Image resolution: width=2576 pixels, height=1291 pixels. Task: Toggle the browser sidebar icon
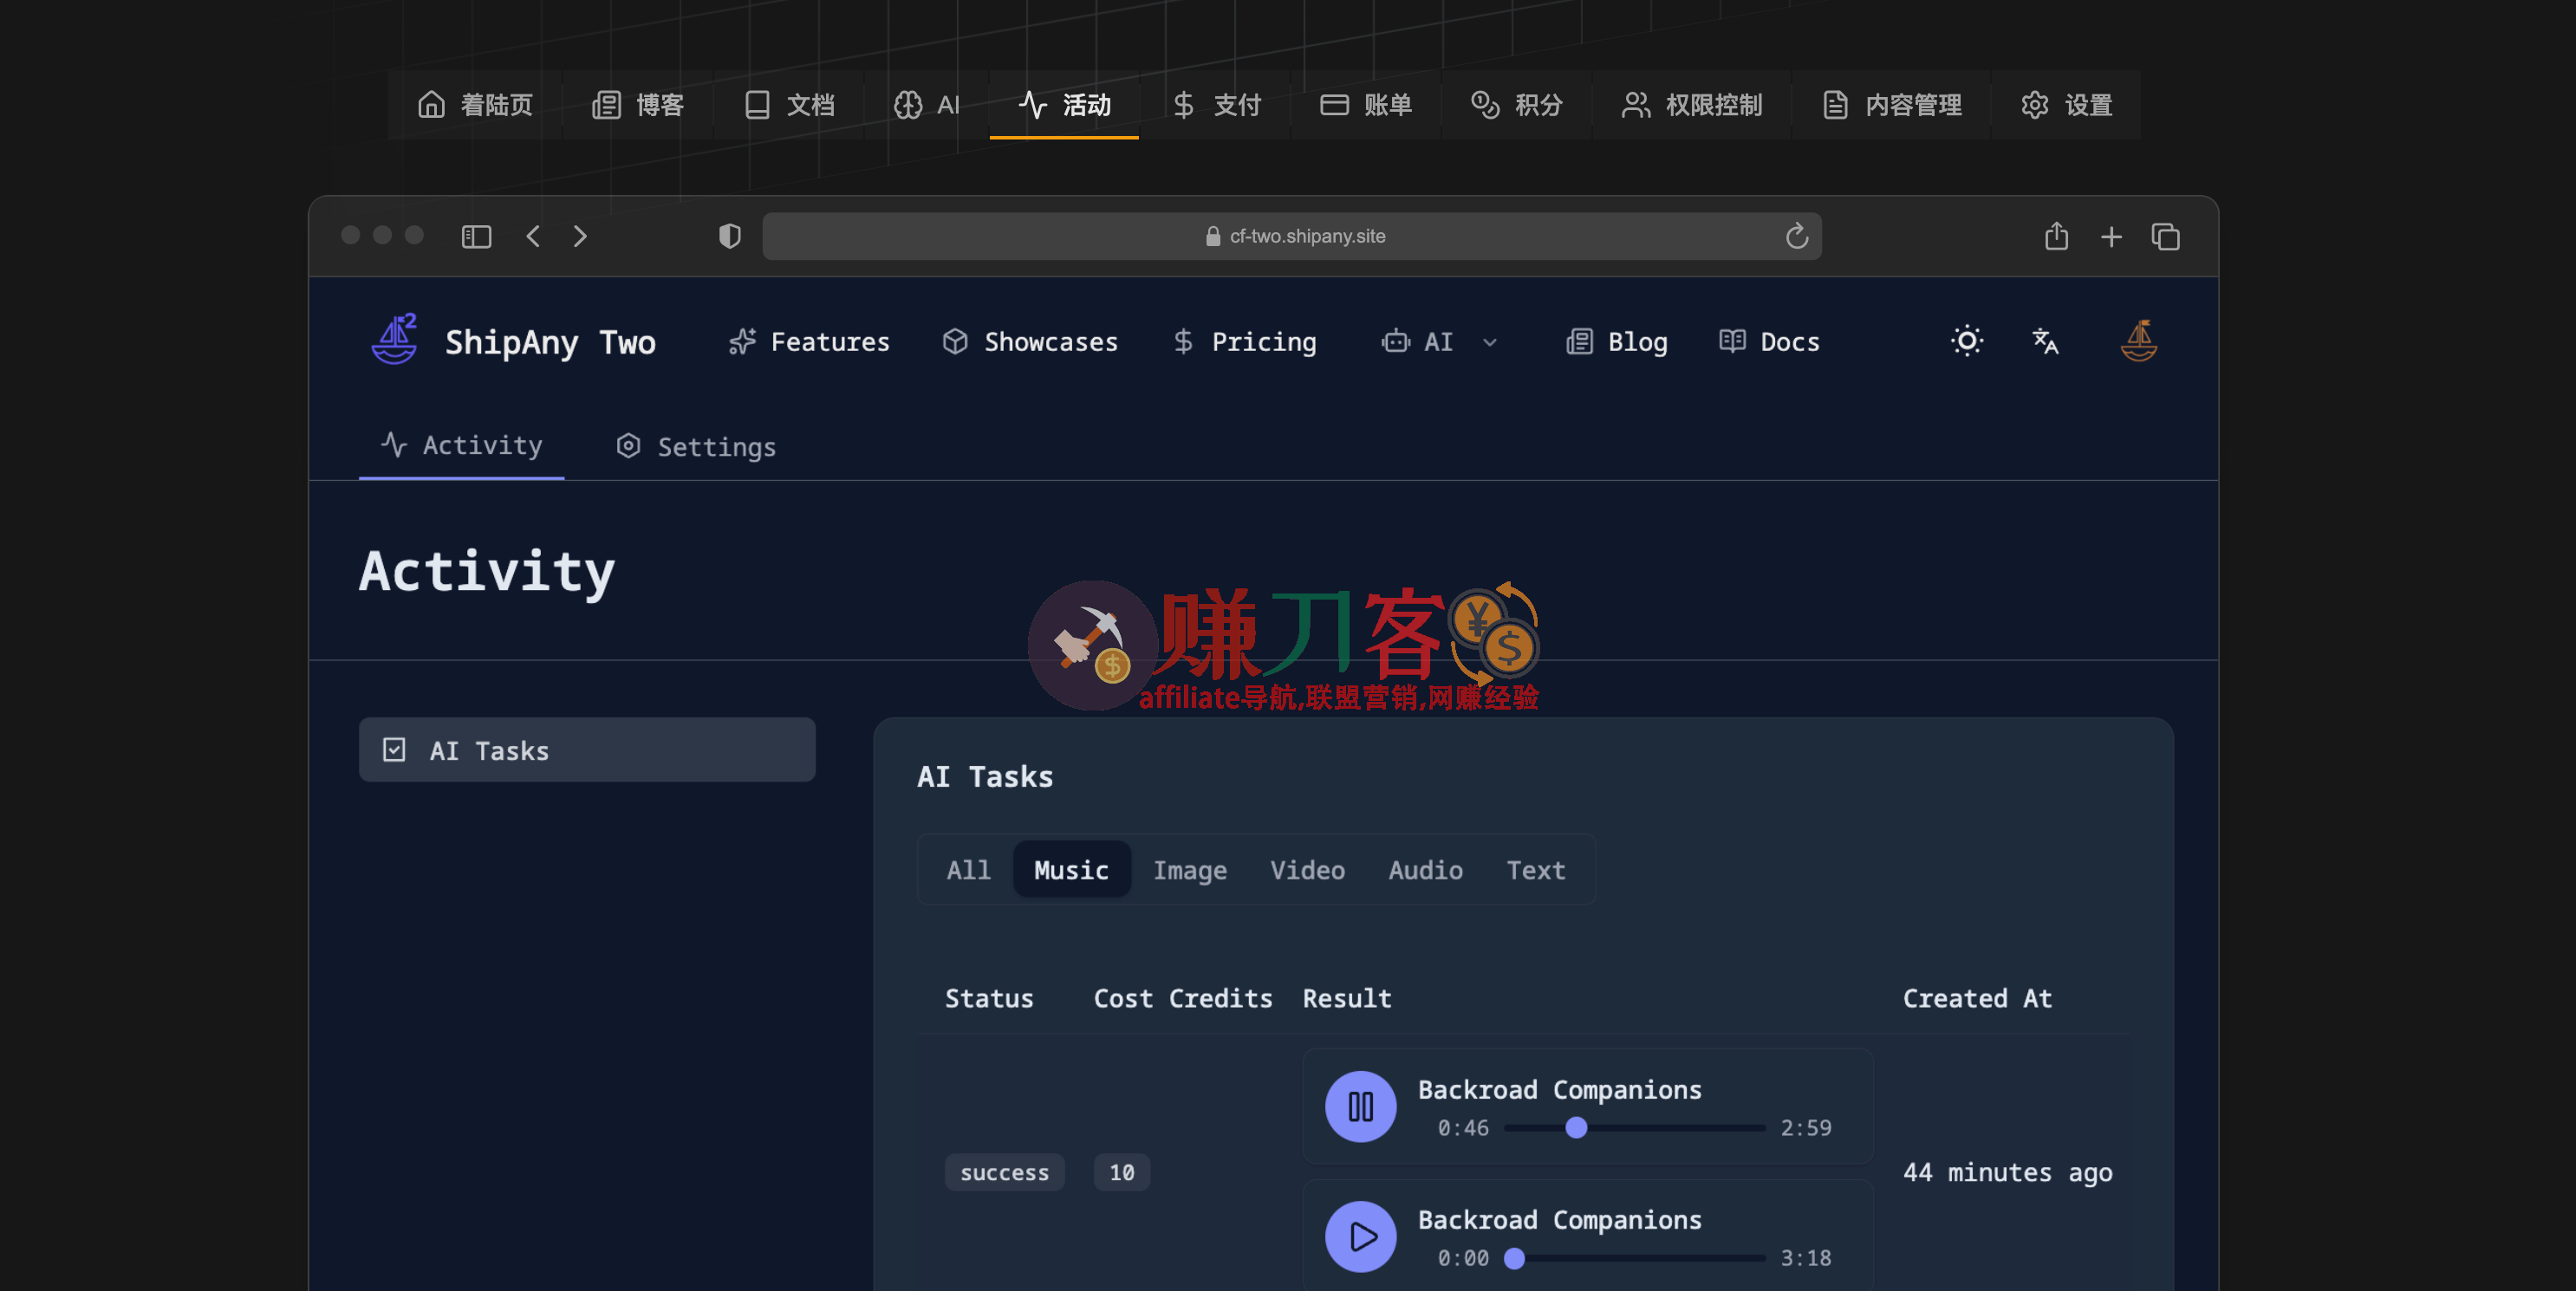pyautogui.click(x=476, y=236)
